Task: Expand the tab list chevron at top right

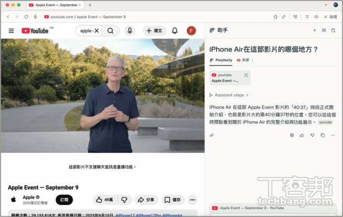Action: coord(326,5)
